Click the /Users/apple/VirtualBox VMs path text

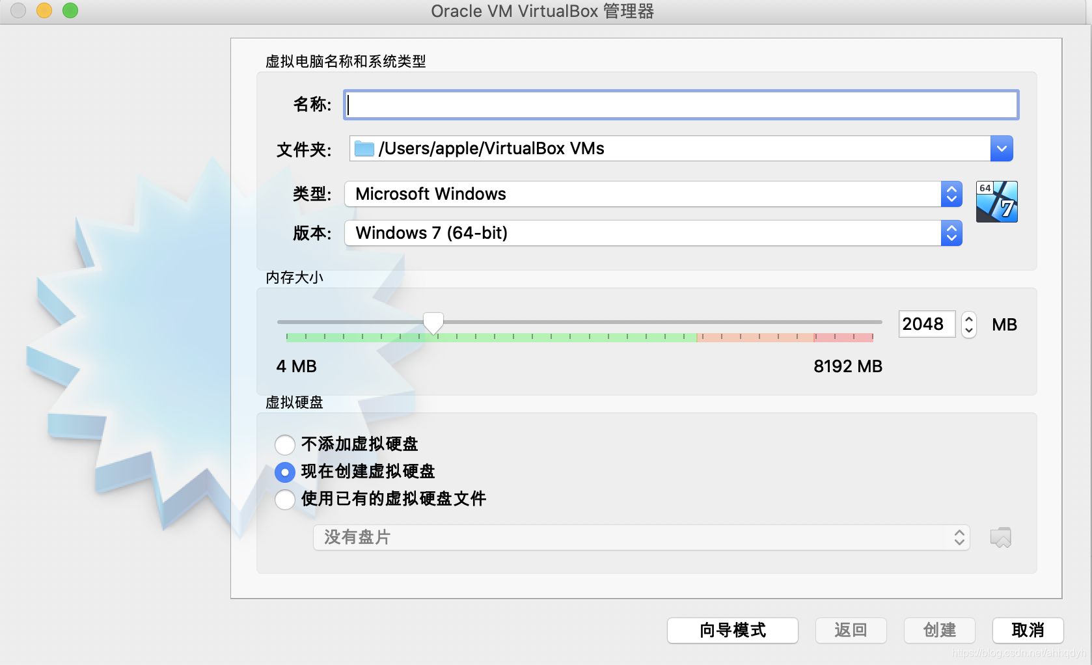click(x=491, y=149)
